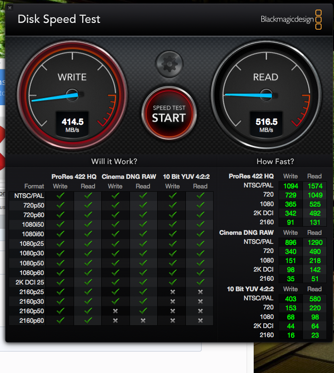Click the ProRes 2160 read value 131

click(315, 222)
